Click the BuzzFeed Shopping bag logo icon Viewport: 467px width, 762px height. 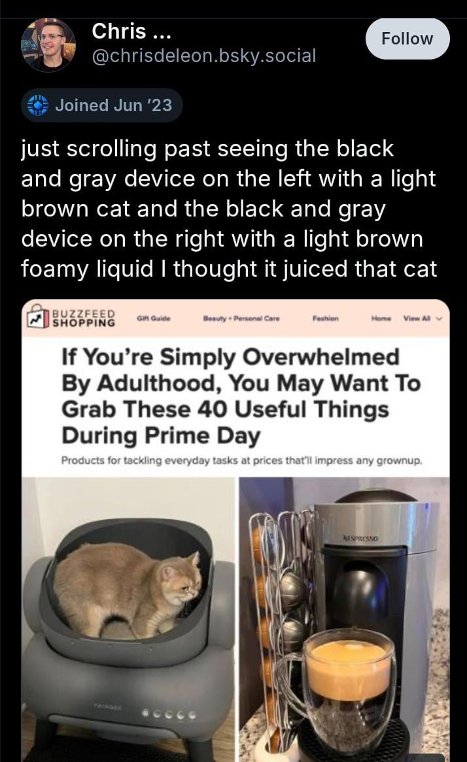coord(38,317)
